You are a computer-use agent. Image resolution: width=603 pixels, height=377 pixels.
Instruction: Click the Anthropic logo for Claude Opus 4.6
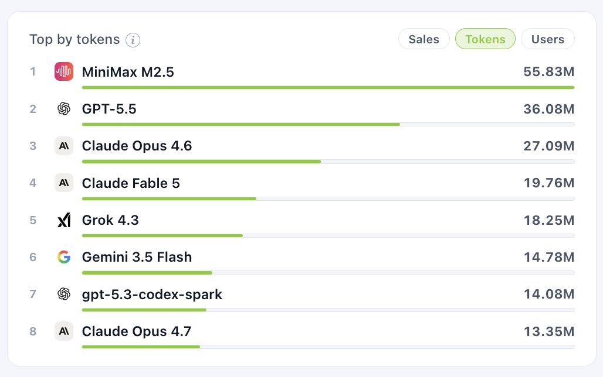pyautogui.click(x=64, y=146)
